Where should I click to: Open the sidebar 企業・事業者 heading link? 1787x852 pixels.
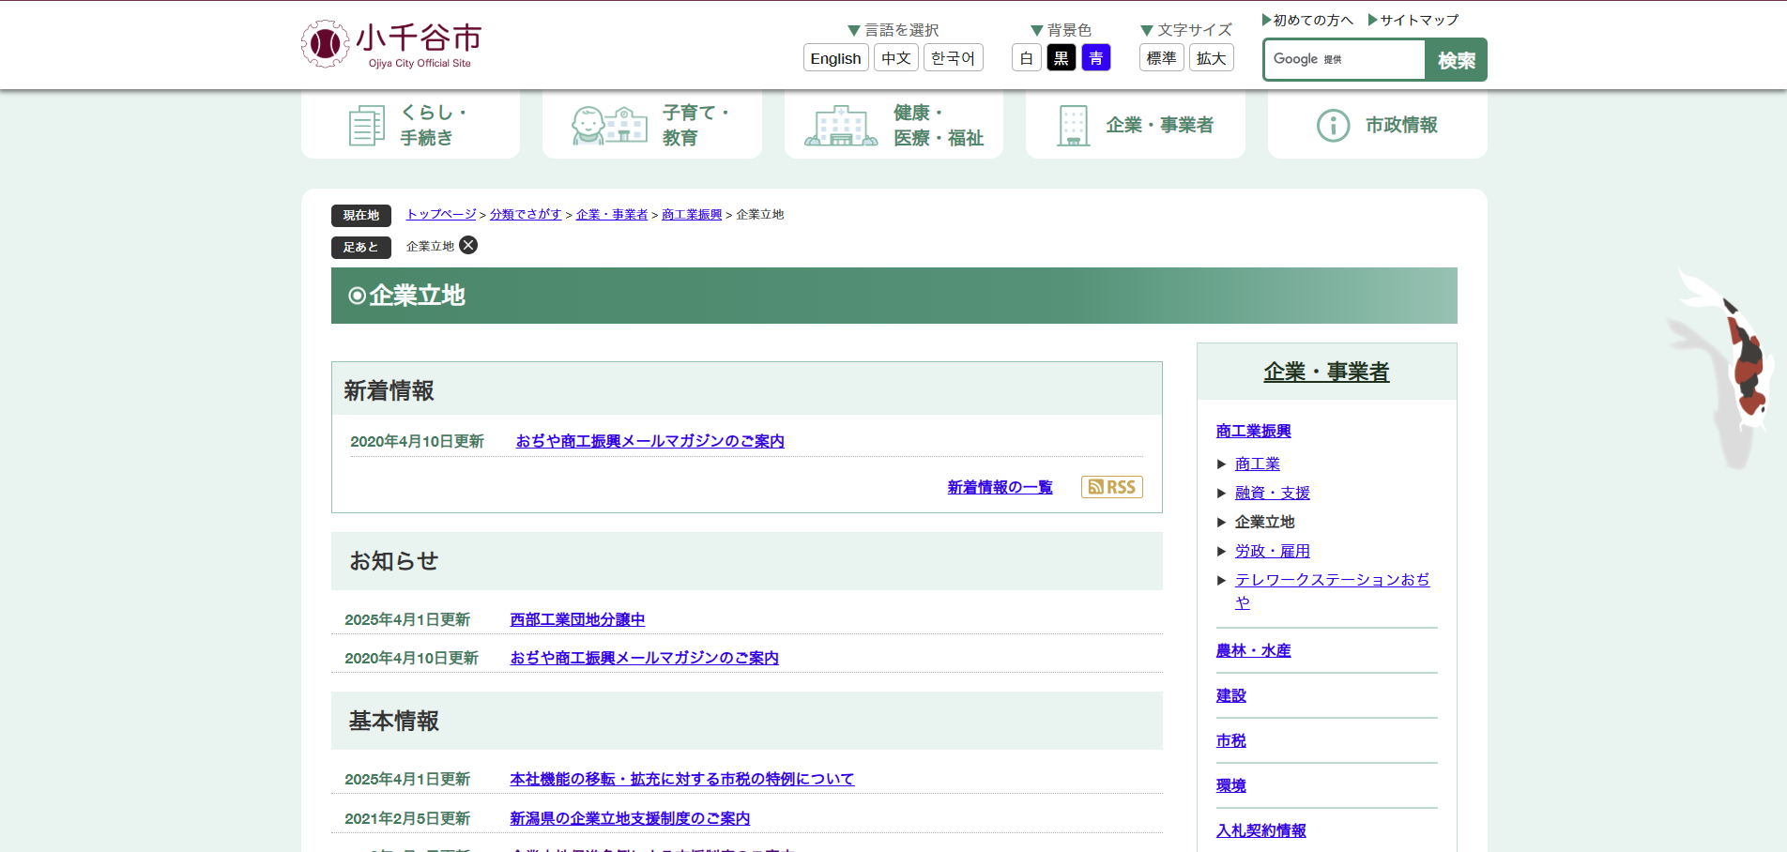coord(1326,372)
